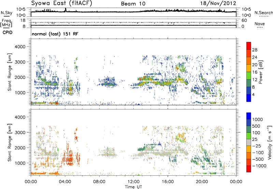Click the '-500' value on Velocity color bar

(258, 159)
